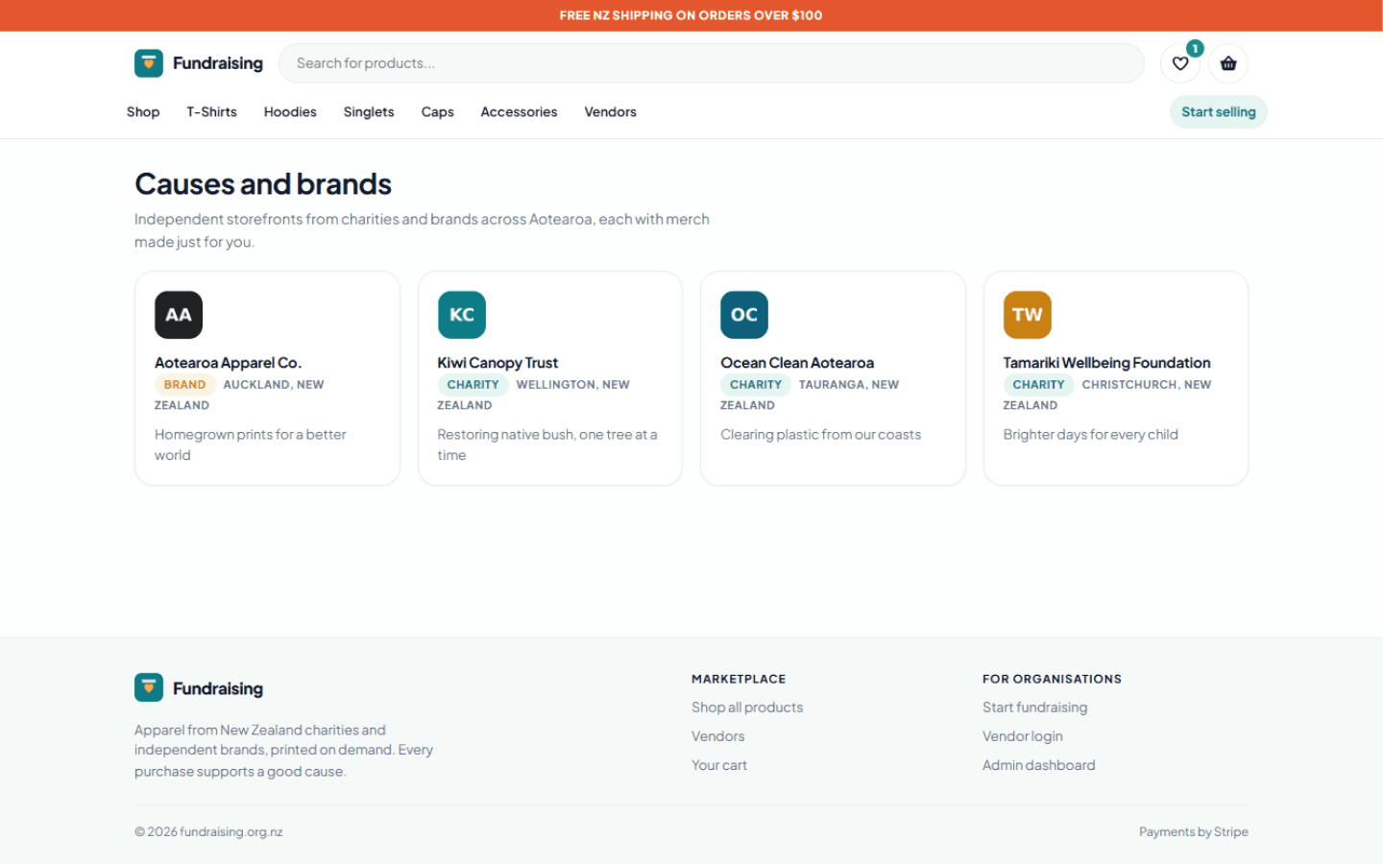Click the Fundraising logo icon in footer

pos(149,688)
